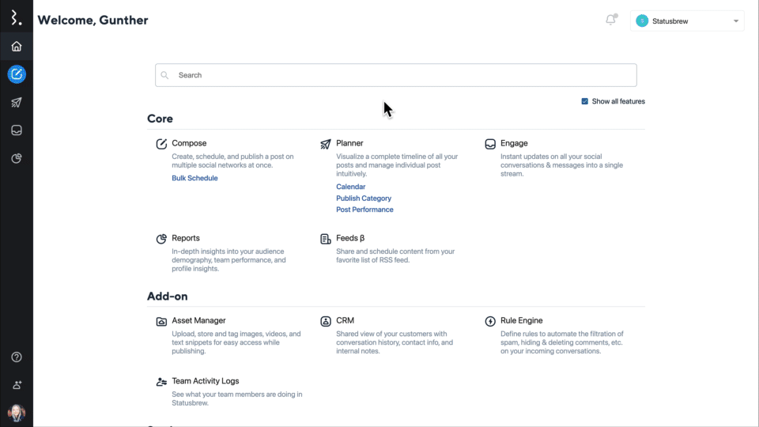Go to the Calendar link under Planner
This screenshot has height=427, width=759.
(x=350, y=187)
